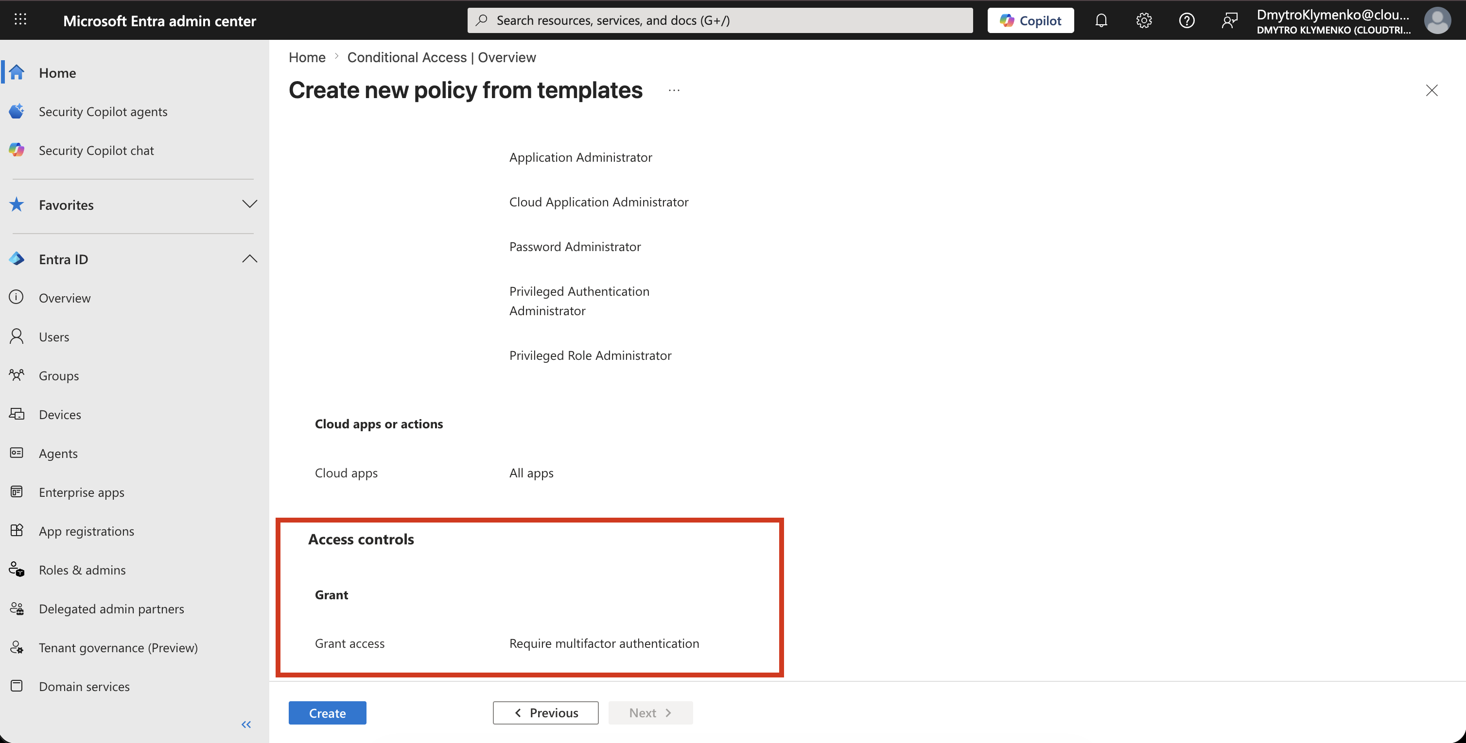
Task: Go to Home breadcrumb link
Action: 307,57
